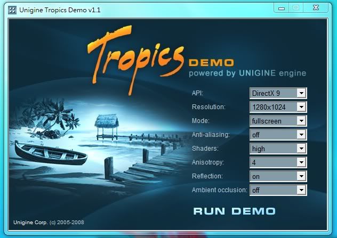Image resolution: width=337 pixels, height=238 pixels.
Task: Minimize the Tropics Demo launcher window
Action: pyautogui.click(x=282, y=7)
